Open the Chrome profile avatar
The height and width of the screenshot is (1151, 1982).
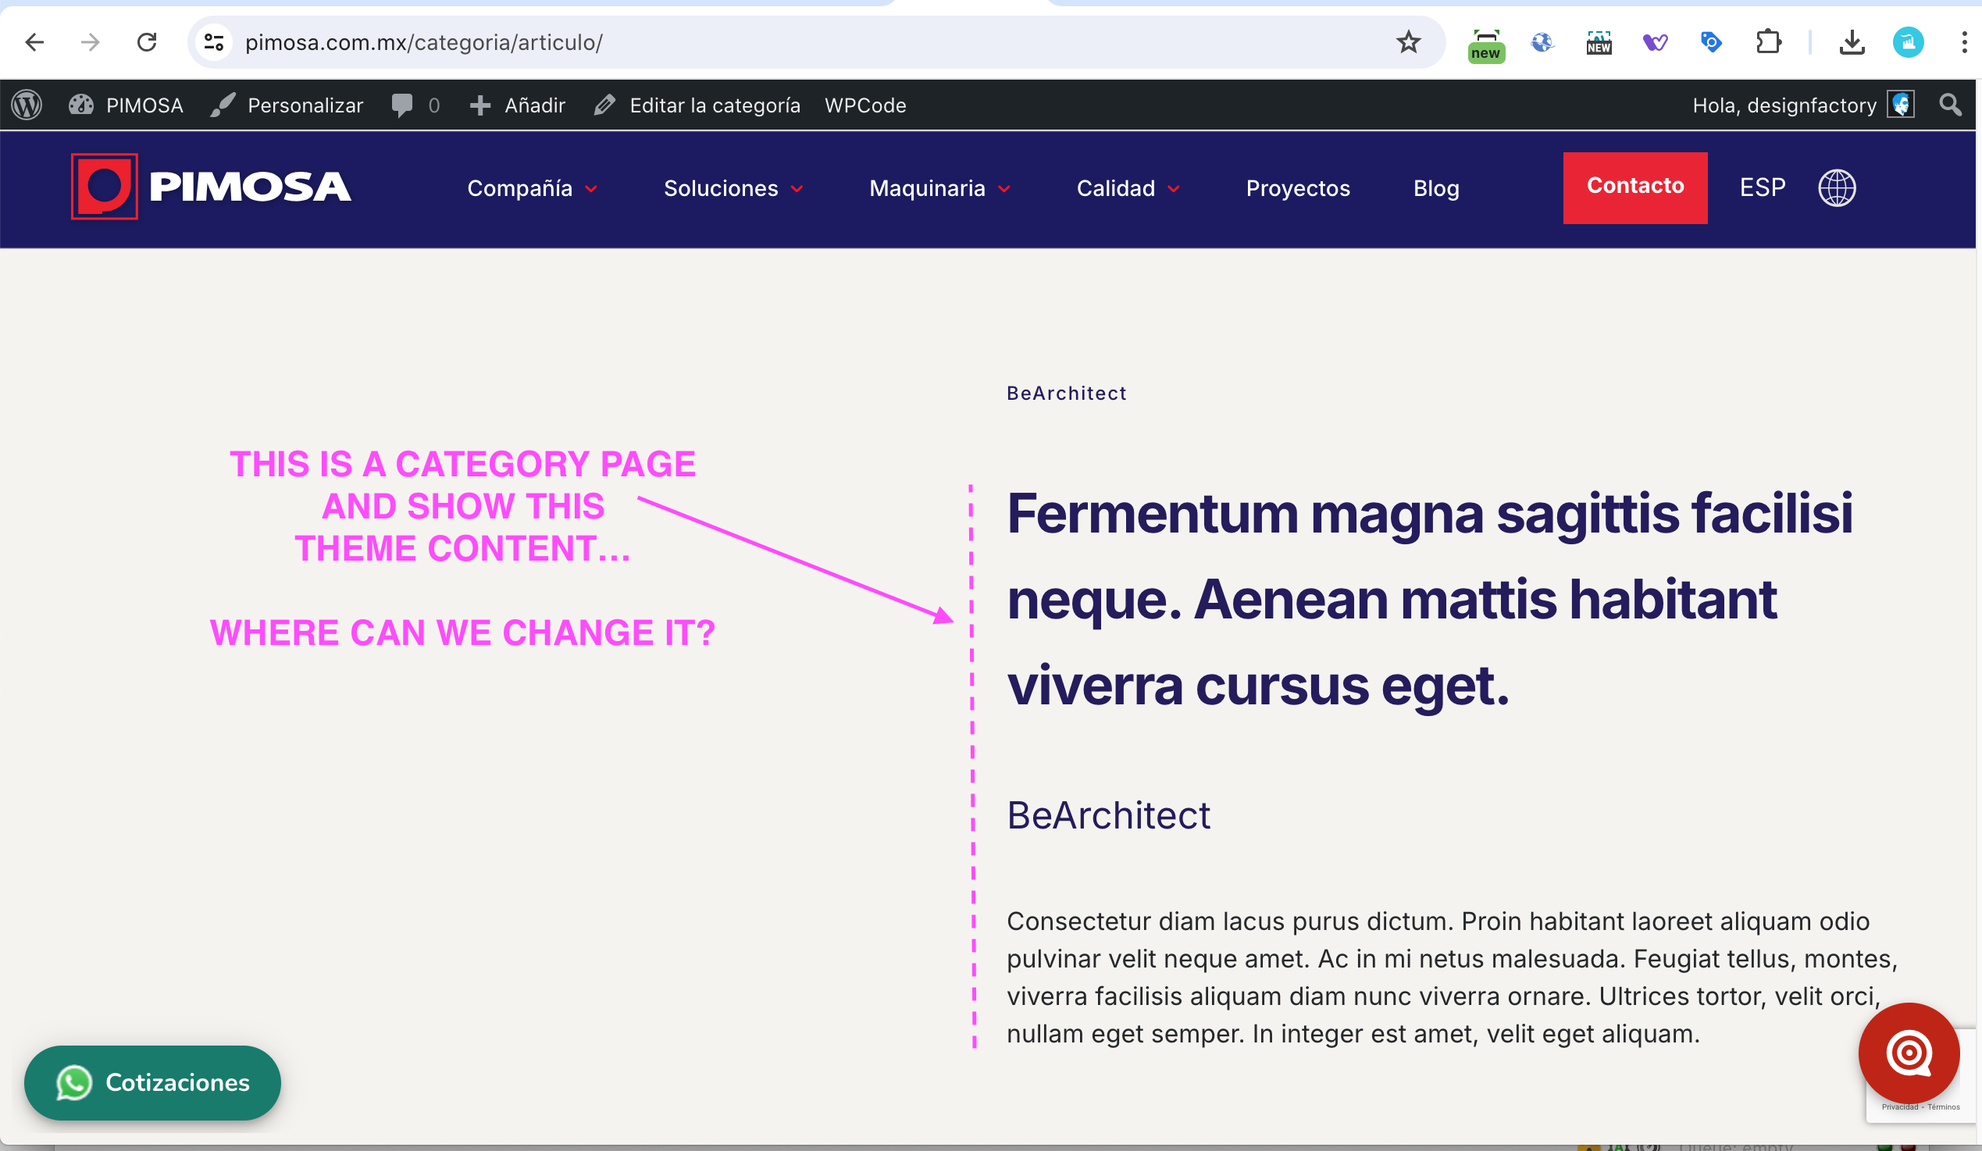point(1908,42)
